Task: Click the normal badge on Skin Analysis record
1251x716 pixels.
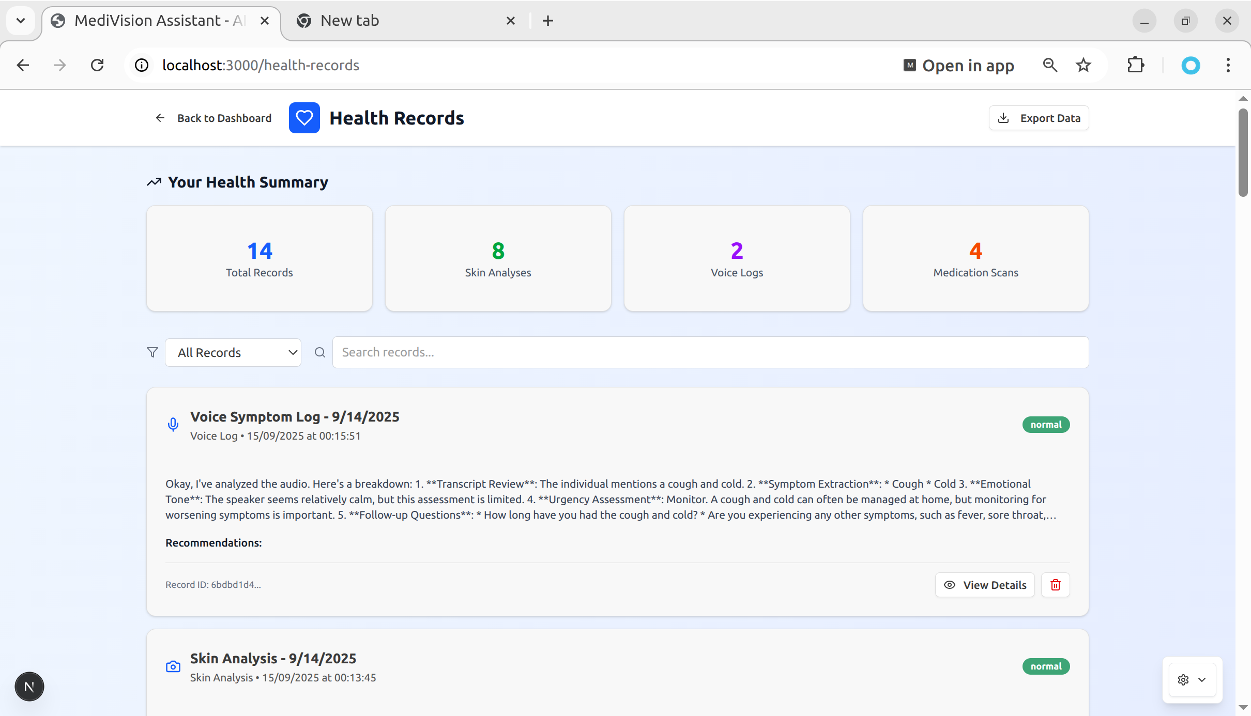Action: click(1046, 666)
